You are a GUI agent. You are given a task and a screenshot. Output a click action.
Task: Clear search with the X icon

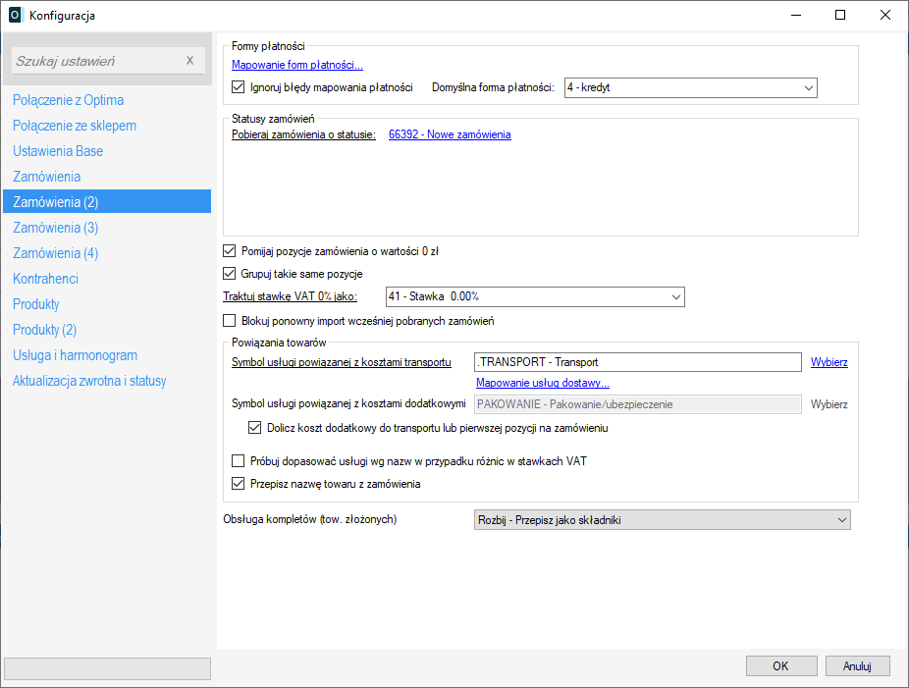[x=190, y=61]
